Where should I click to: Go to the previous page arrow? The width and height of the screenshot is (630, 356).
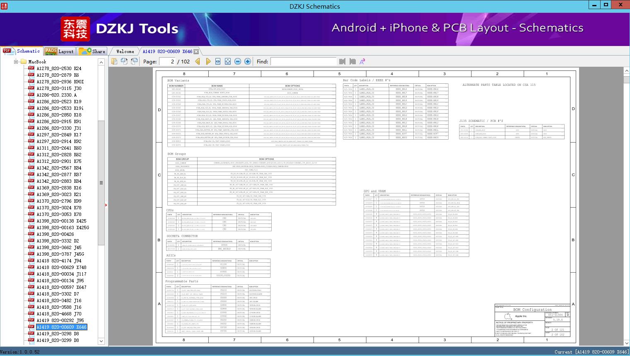198,61
